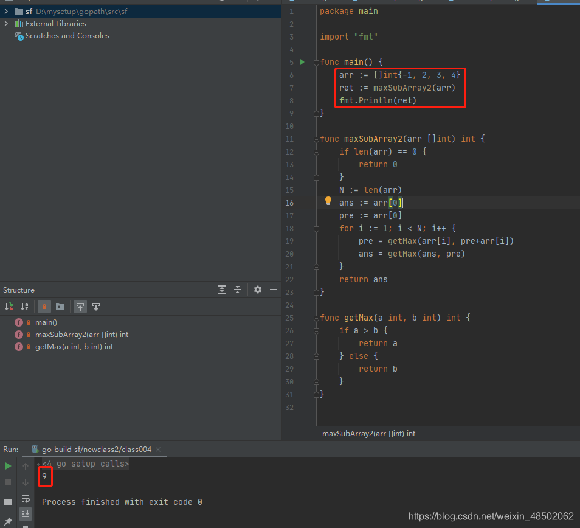
Task: Open Structure panel settings gear
Action: pyautogui.click(x=257, y=290)
